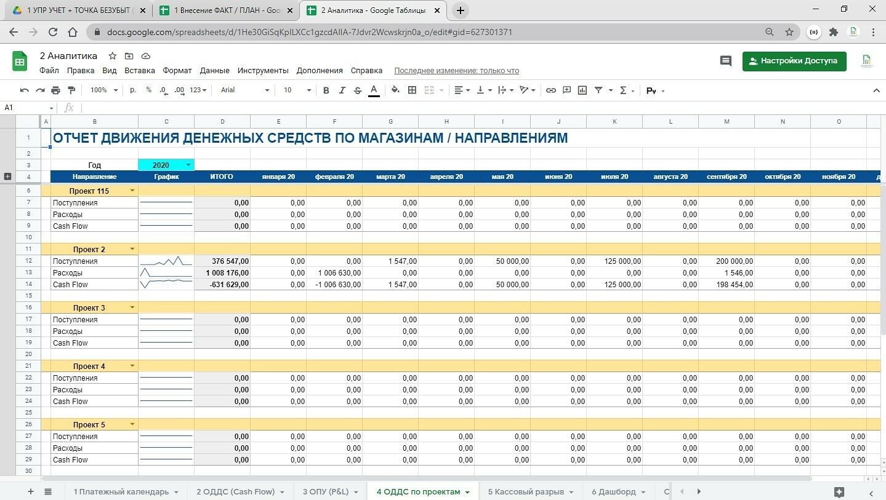View cloud save status icon

point(146,56)
